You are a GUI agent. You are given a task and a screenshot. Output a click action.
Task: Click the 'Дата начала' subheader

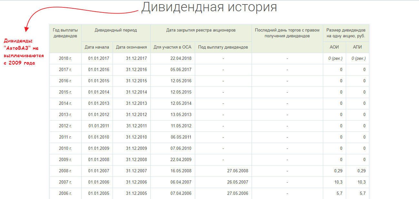pyautogui.click(x=97, y=47)
